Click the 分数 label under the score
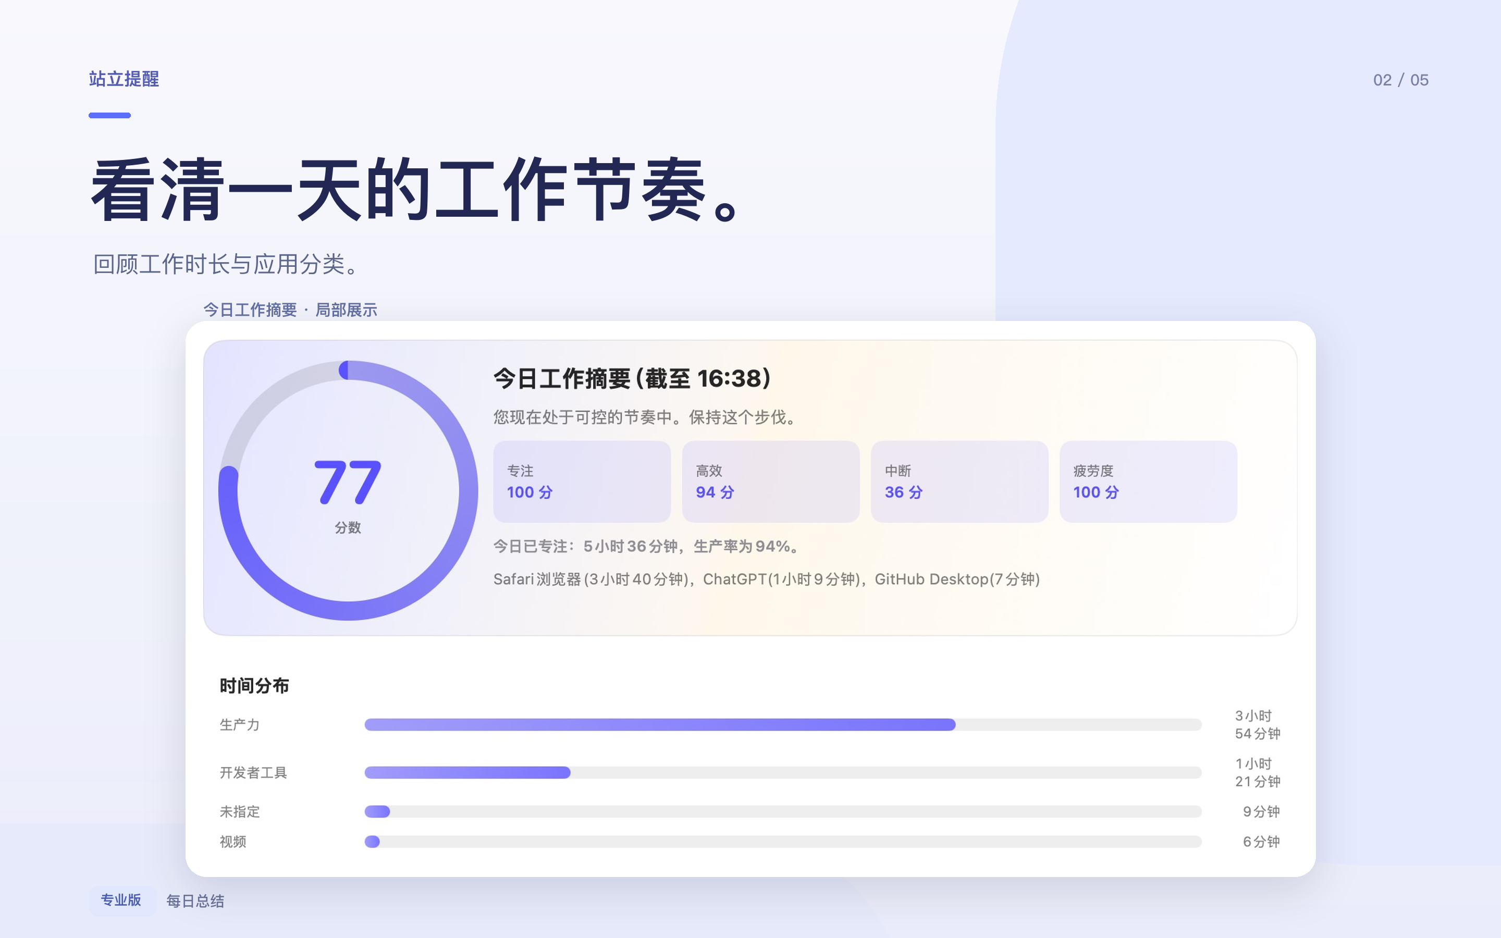 347,527
